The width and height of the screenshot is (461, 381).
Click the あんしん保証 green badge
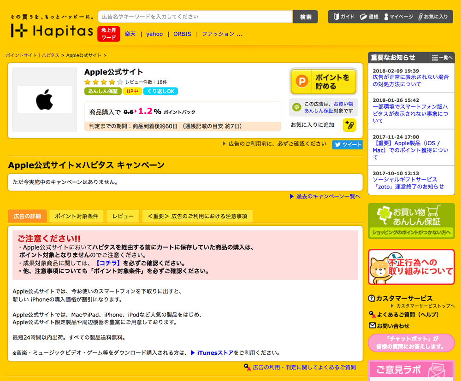click(x=103, y=91)
